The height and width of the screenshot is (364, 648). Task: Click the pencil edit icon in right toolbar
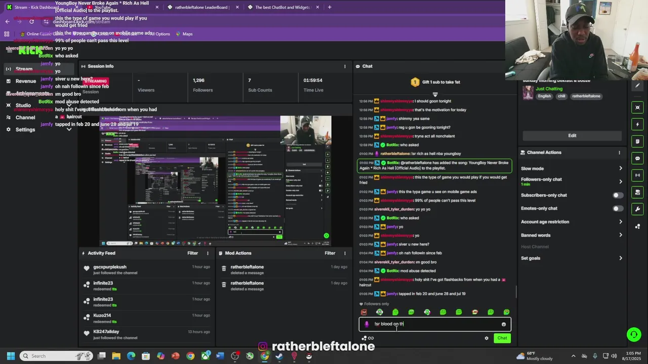point(637,85)
